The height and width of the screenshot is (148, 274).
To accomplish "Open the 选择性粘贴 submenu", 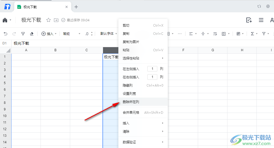I will [x=143, y=58].
